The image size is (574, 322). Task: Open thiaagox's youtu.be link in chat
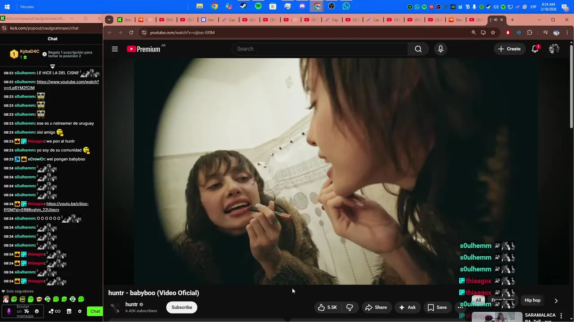pyautogui.click(x=46, y=207)
